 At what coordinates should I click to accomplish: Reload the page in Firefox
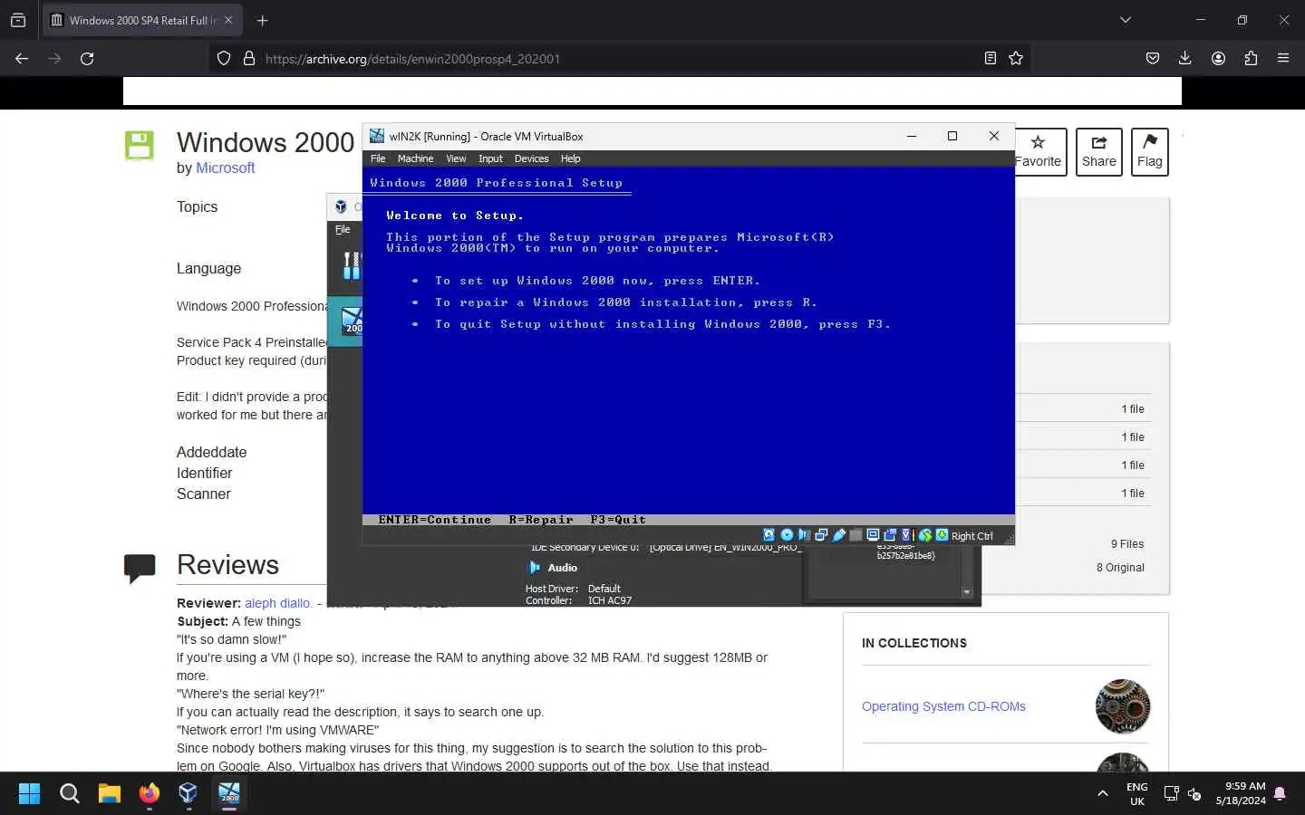pyautogui.click(x=87, y=58)
